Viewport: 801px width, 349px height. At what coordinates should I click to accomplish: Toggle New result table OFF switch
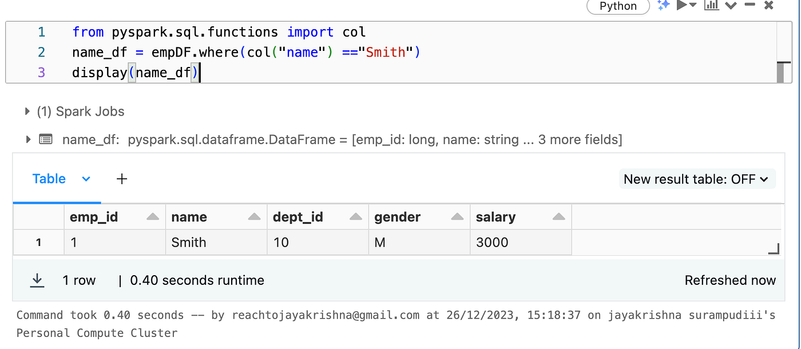point(697,179)
